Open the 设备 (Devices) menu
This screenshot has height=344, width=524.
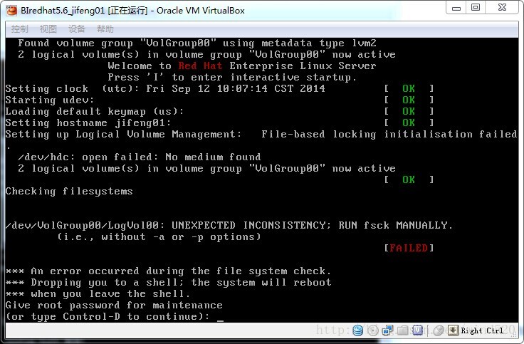coord(76,29)
